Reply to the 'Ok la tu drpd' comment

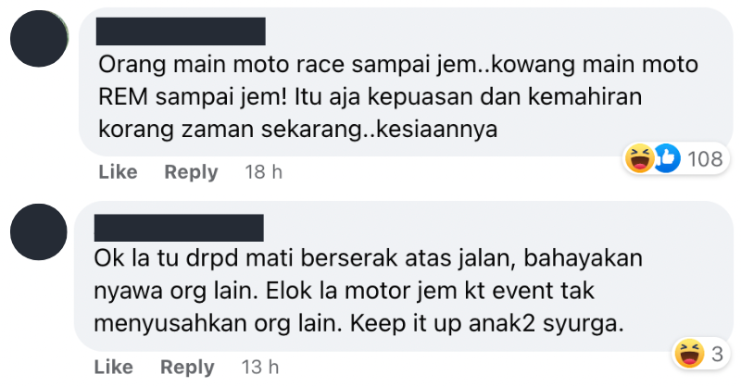click(187, 367)
